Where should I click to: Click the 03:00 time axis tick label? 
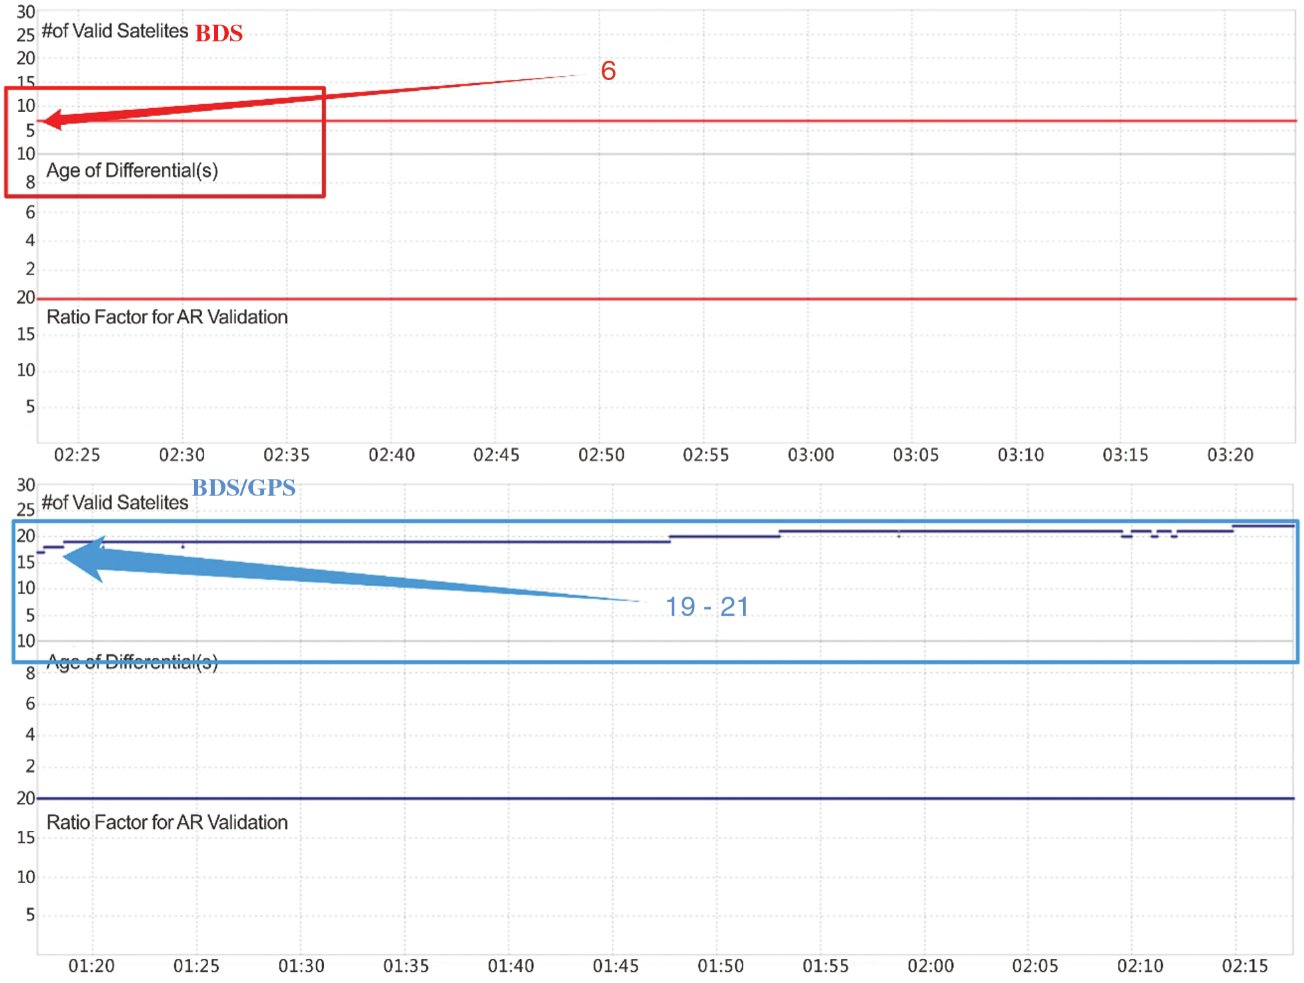click(810, 455)
